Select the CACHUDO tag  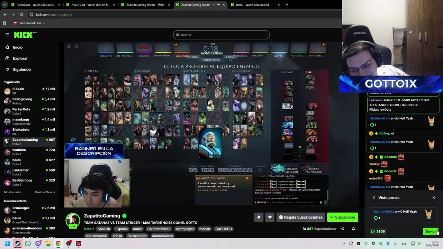(x=224, y=229)
